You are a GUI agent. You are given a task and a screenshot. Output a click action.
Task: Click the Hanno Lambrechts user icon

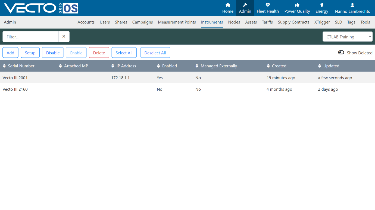[352, 5]
